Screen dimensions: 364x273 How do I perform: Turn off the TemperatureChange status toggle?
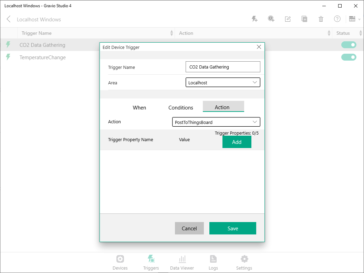click(x=349, y=57)
